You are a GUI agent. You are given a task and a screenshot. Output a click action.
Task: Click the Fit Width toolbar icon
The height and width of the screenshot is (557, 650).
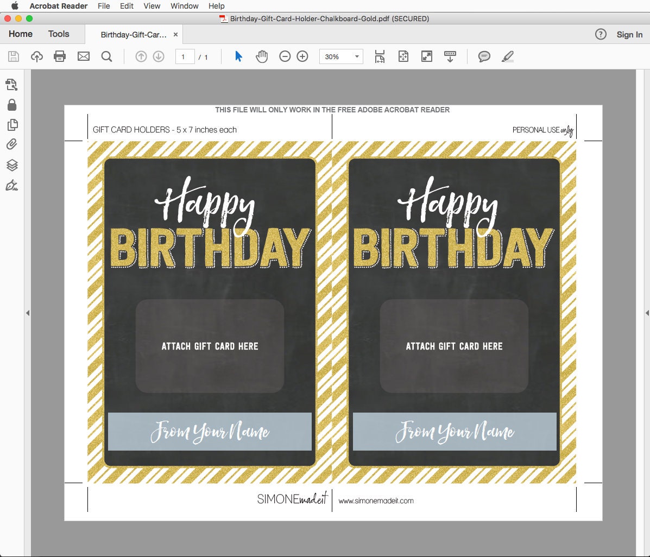tap(380, 56)
